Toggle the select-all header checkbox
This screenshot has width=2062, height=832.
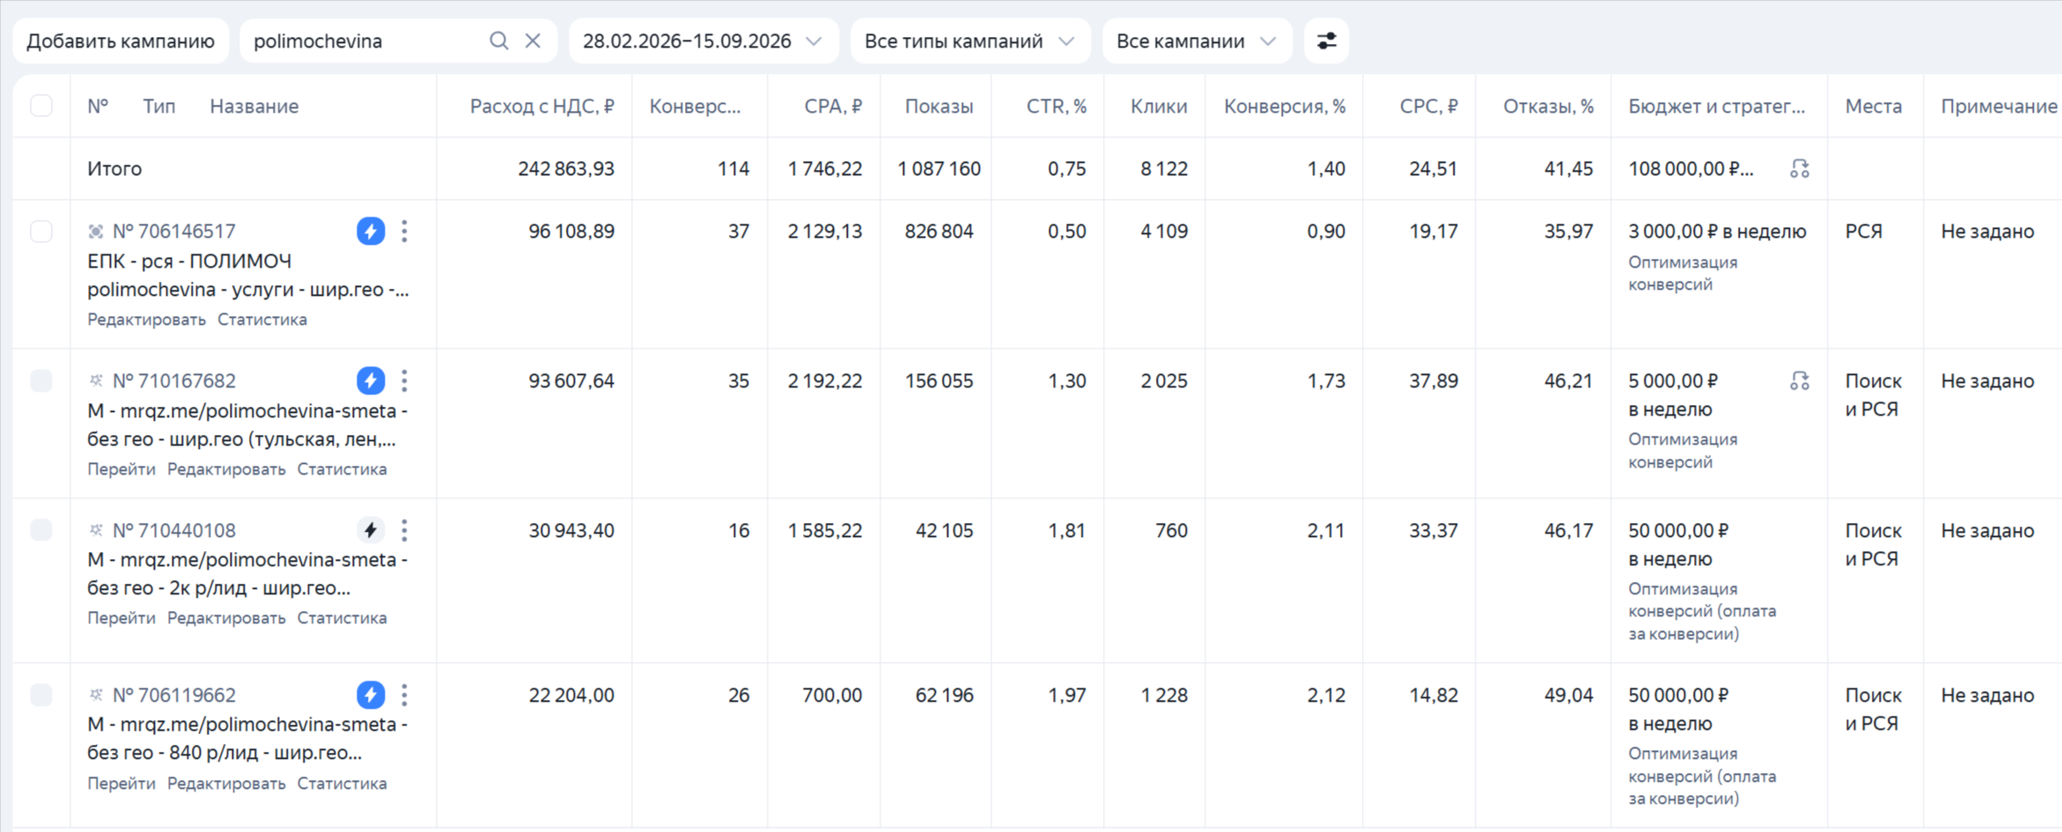point(41,107)
